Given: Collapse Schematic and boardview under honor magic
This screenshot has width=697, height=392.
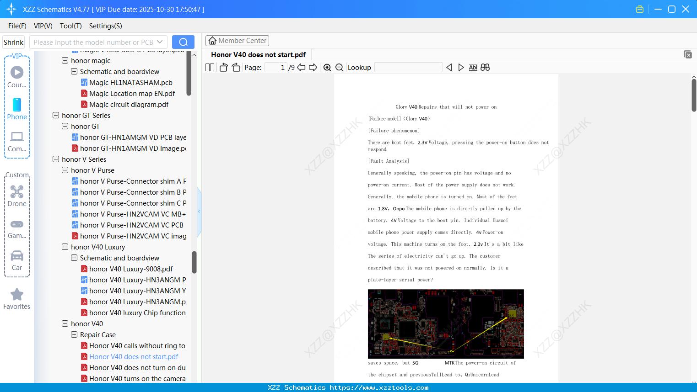Looking at the screenshot, I should (x=74, y=72).
